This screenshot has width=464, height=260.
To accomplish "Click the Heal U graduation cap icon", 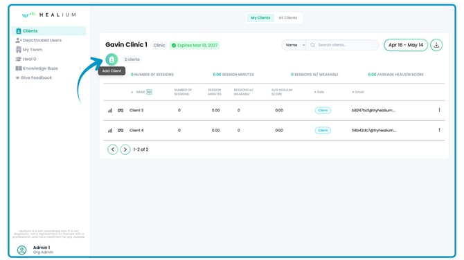I will point(18,59).
